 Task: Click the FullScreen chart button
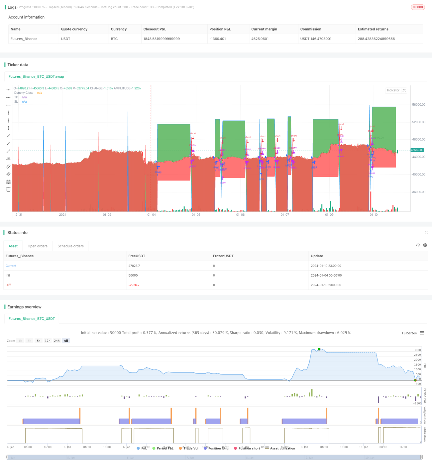(x=409, y=333)
